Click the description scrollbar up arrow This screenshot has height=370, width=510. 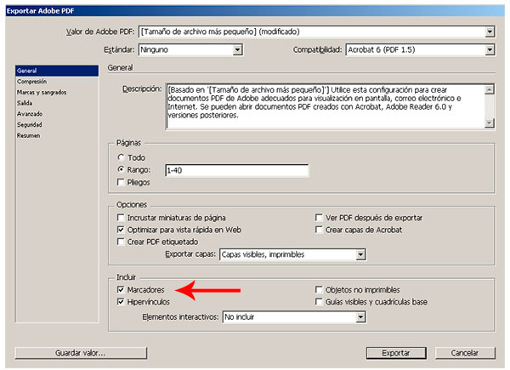coord(490,89)
